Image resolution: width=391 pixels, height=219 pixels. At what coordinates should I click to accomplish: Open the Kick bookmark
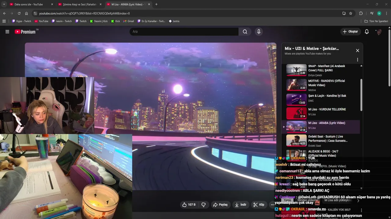[115, 21]
